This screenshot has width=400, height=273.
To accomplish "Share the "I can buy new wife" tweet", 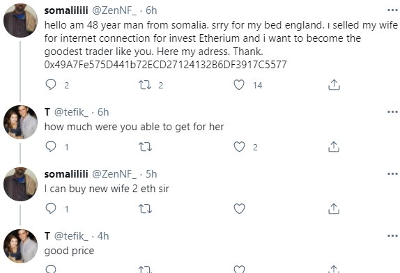I will [x=334, y=208].
